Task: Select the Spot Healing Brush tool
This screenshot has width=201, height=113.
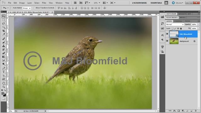Action: (x=3, y=39)
